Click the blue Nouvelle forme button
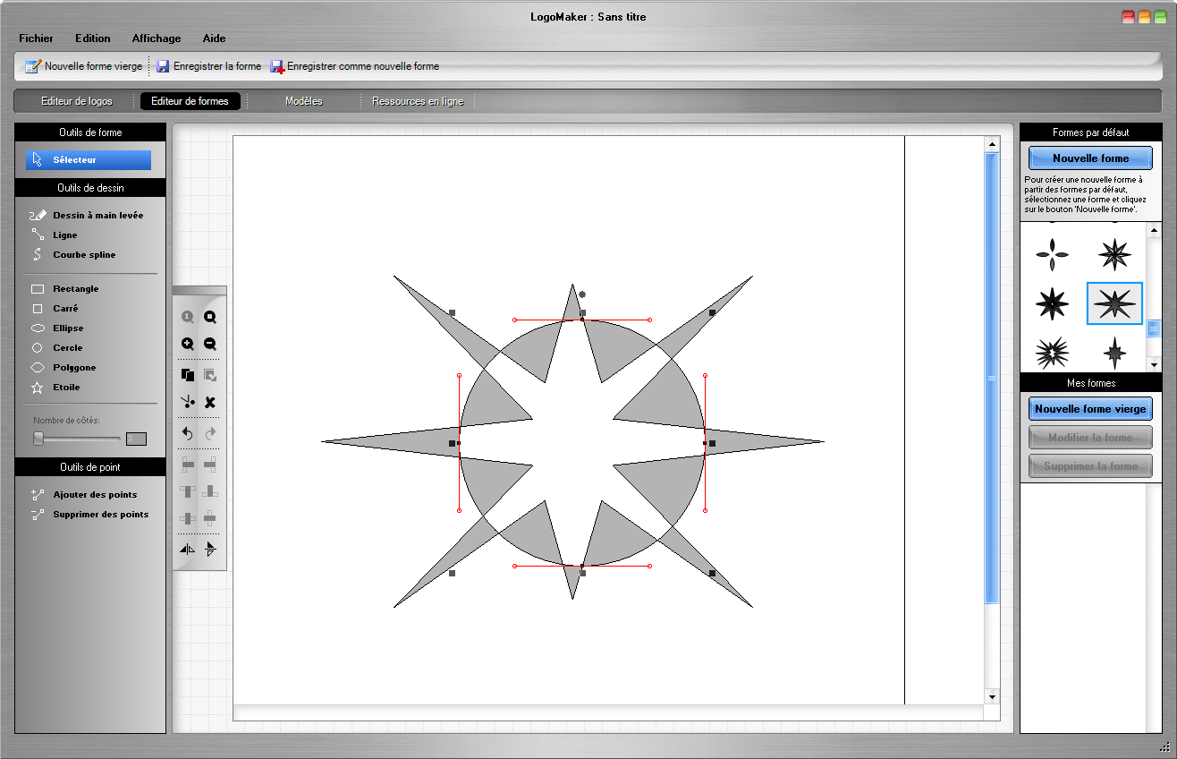The height and width of the screenshot is (759, 1177). [1090, 158]
